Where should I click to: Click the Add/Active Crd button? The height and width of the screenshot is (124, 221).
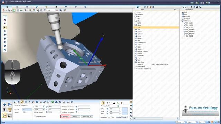coord(87,116)
